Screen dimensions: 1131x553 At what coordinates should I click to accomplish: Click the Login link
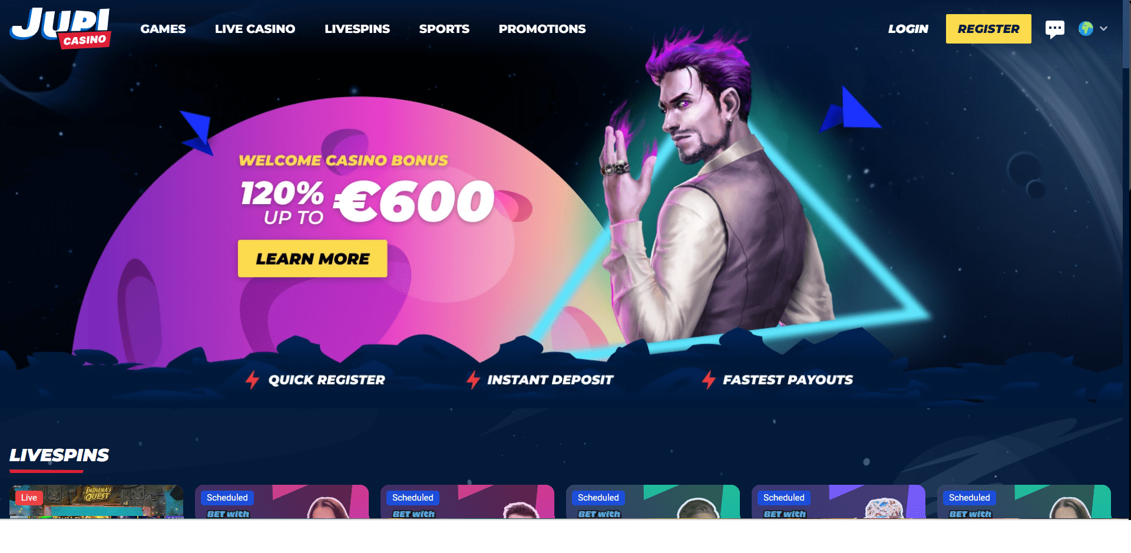point(908,29)
